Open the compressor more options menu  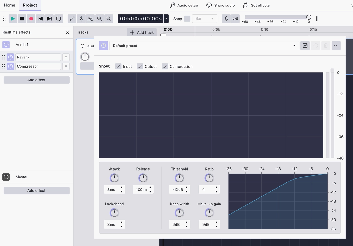click(x=336, y=46)
